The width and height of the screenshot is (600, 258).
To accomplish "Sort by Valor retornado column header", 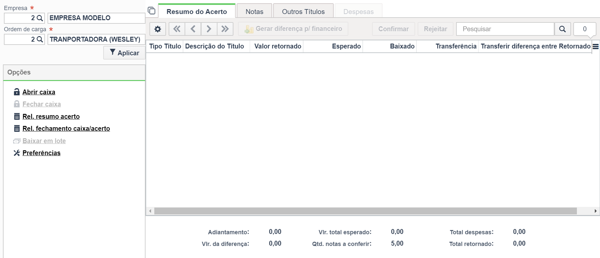I will tap(278, 46).
